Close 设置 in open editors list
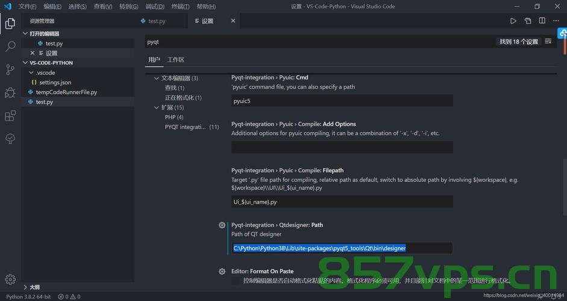Image resolution: width=567 pixels, height=301 pixels. tap(33, 53)
